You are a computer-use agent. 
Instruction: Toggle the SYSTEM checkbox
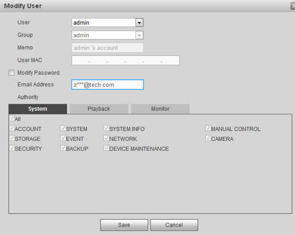(x=63, y=128)
